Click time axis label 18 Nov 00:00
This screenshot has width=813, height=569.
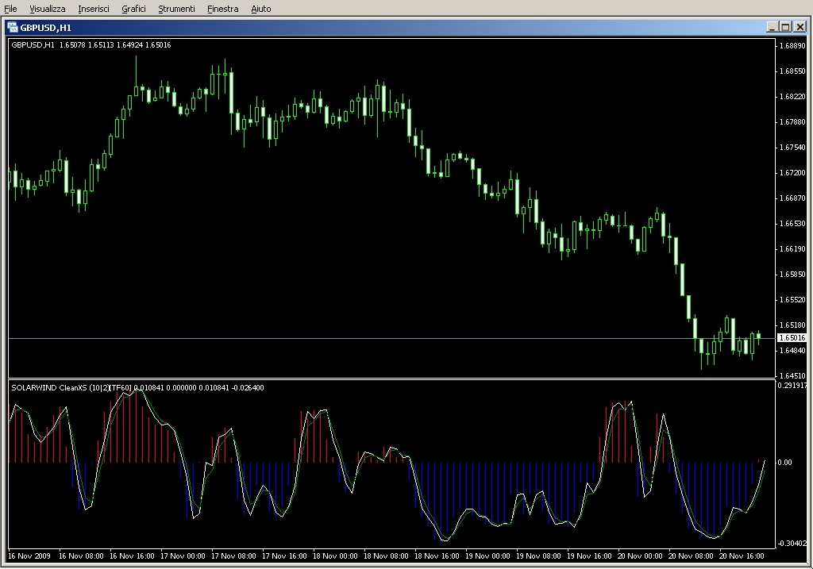pyautogui.click(x=335, y=556)
